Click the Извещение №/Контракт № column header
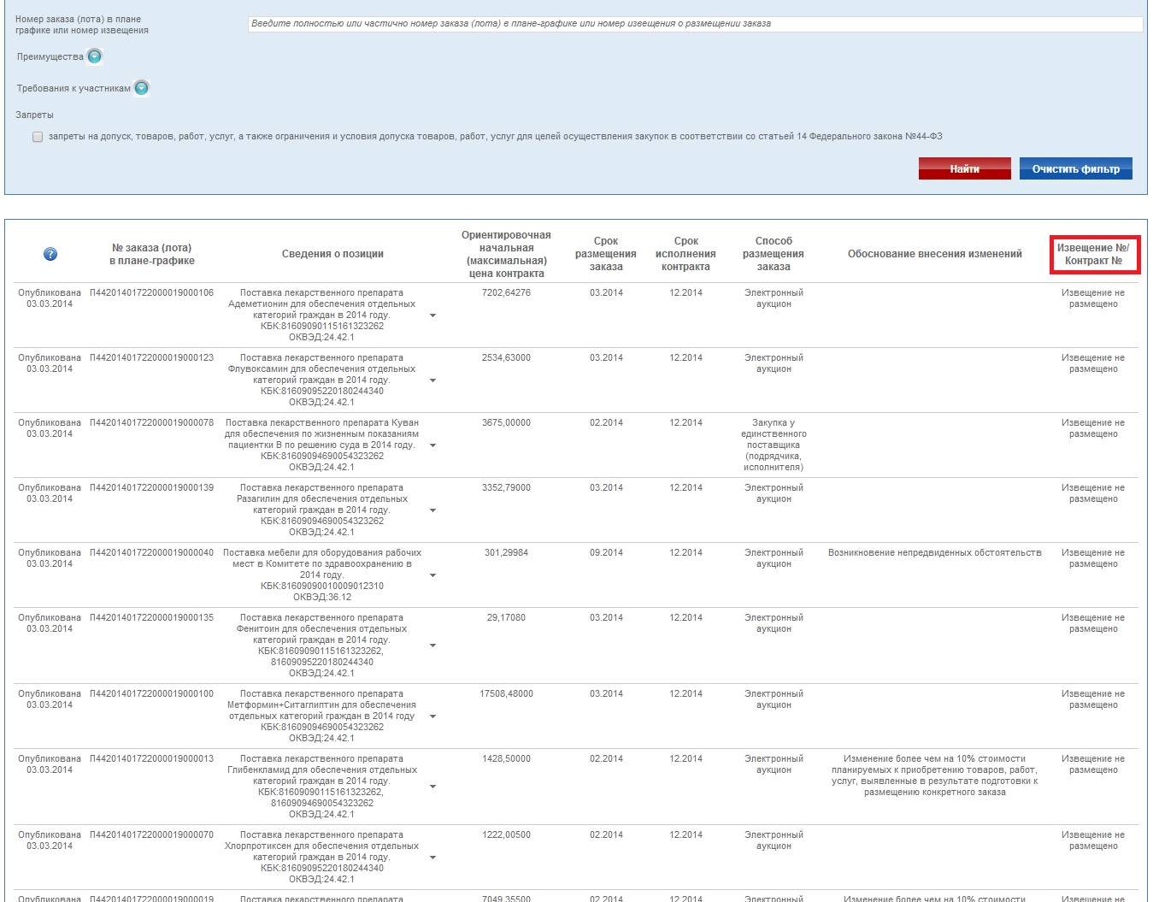This screenshot has width=1153, height=902. coord(1093,254)
